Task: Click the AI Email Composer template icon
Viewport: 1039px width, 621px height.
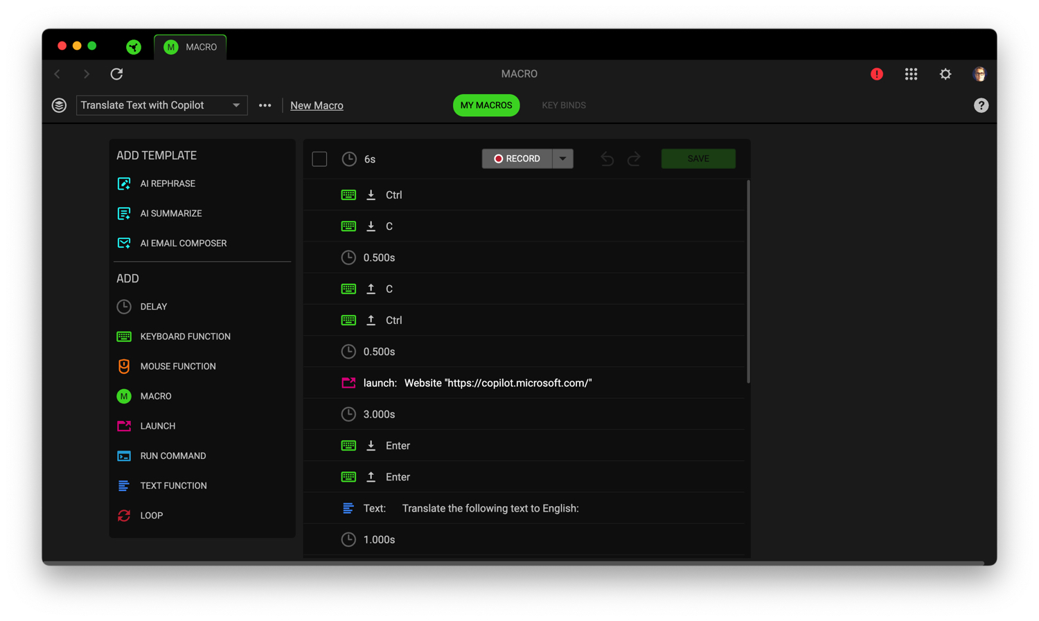Action: (x=124, y=243)
